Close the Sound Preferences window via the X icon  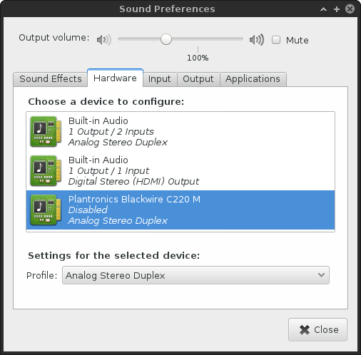(x=350, y=9)
